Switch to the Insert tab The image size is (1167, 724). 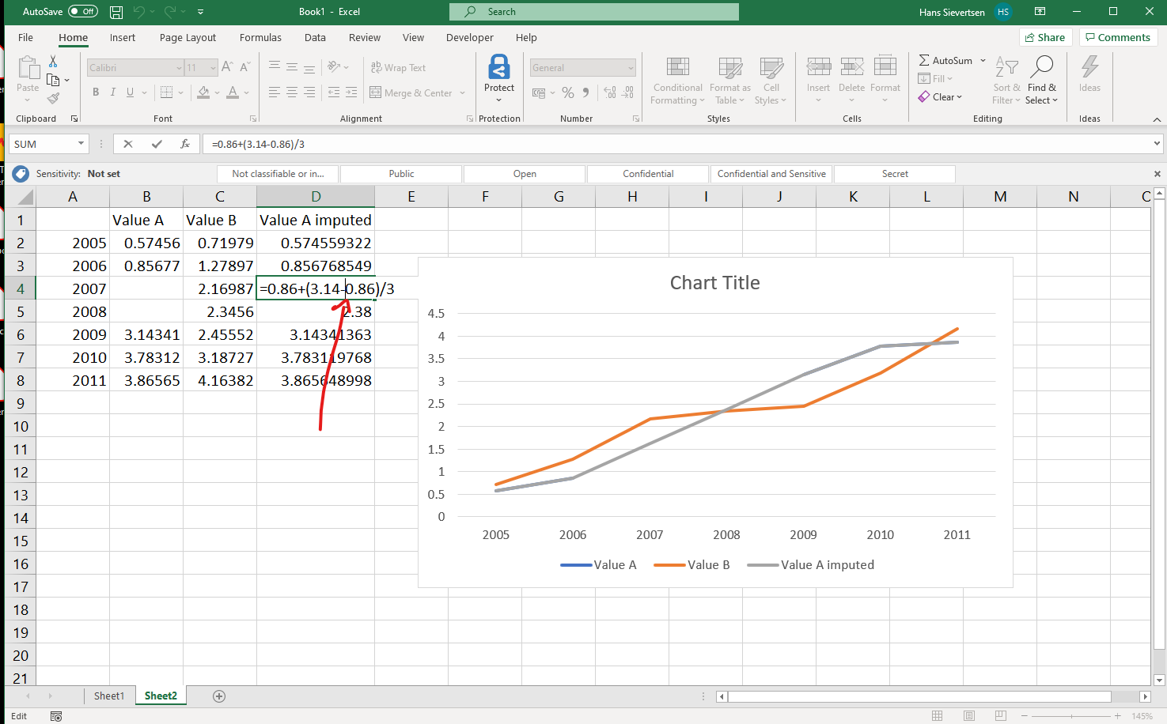tap(123, 37)
